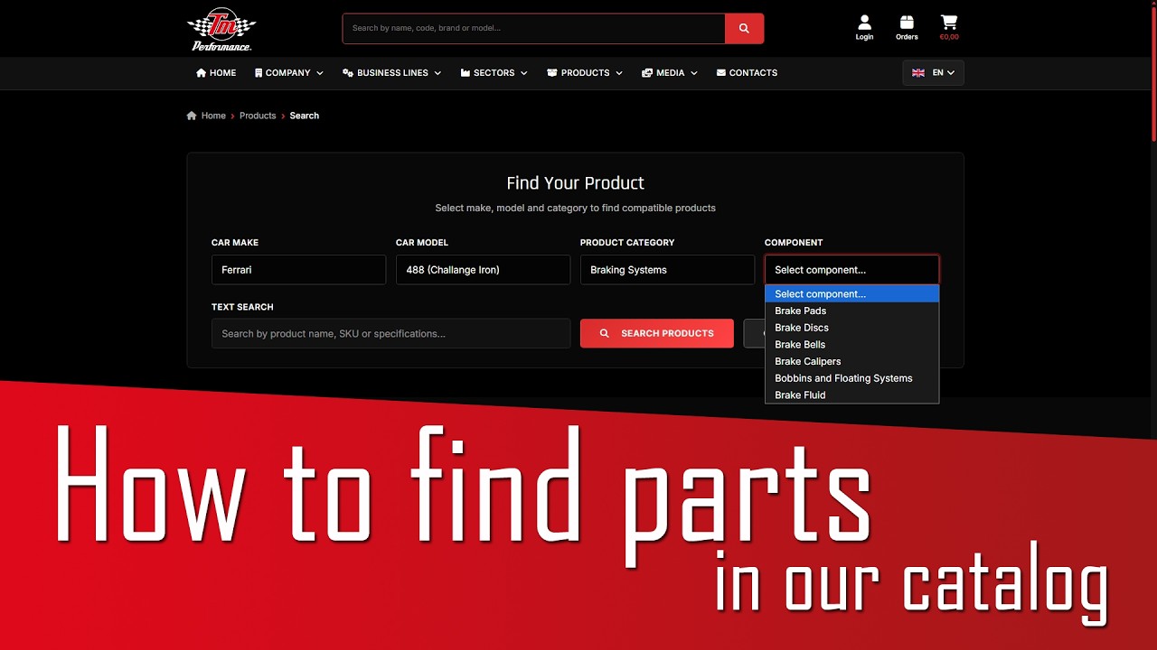1157x650 pixels.
Task: Click the SEARCH PRODUCTS button
Action: pos(657,333)
